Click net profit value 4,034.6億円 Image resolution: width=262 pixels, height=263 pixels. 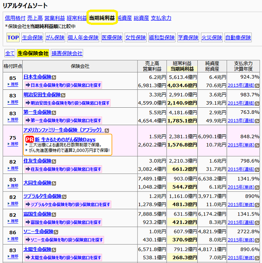182,85
